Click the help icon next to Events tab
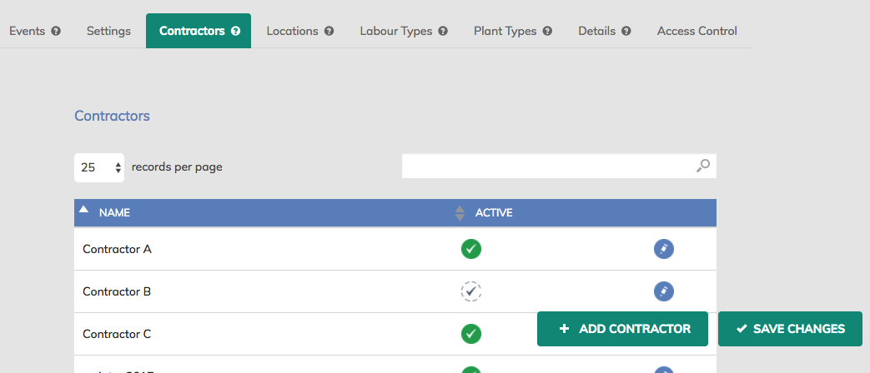 point(56,31)
